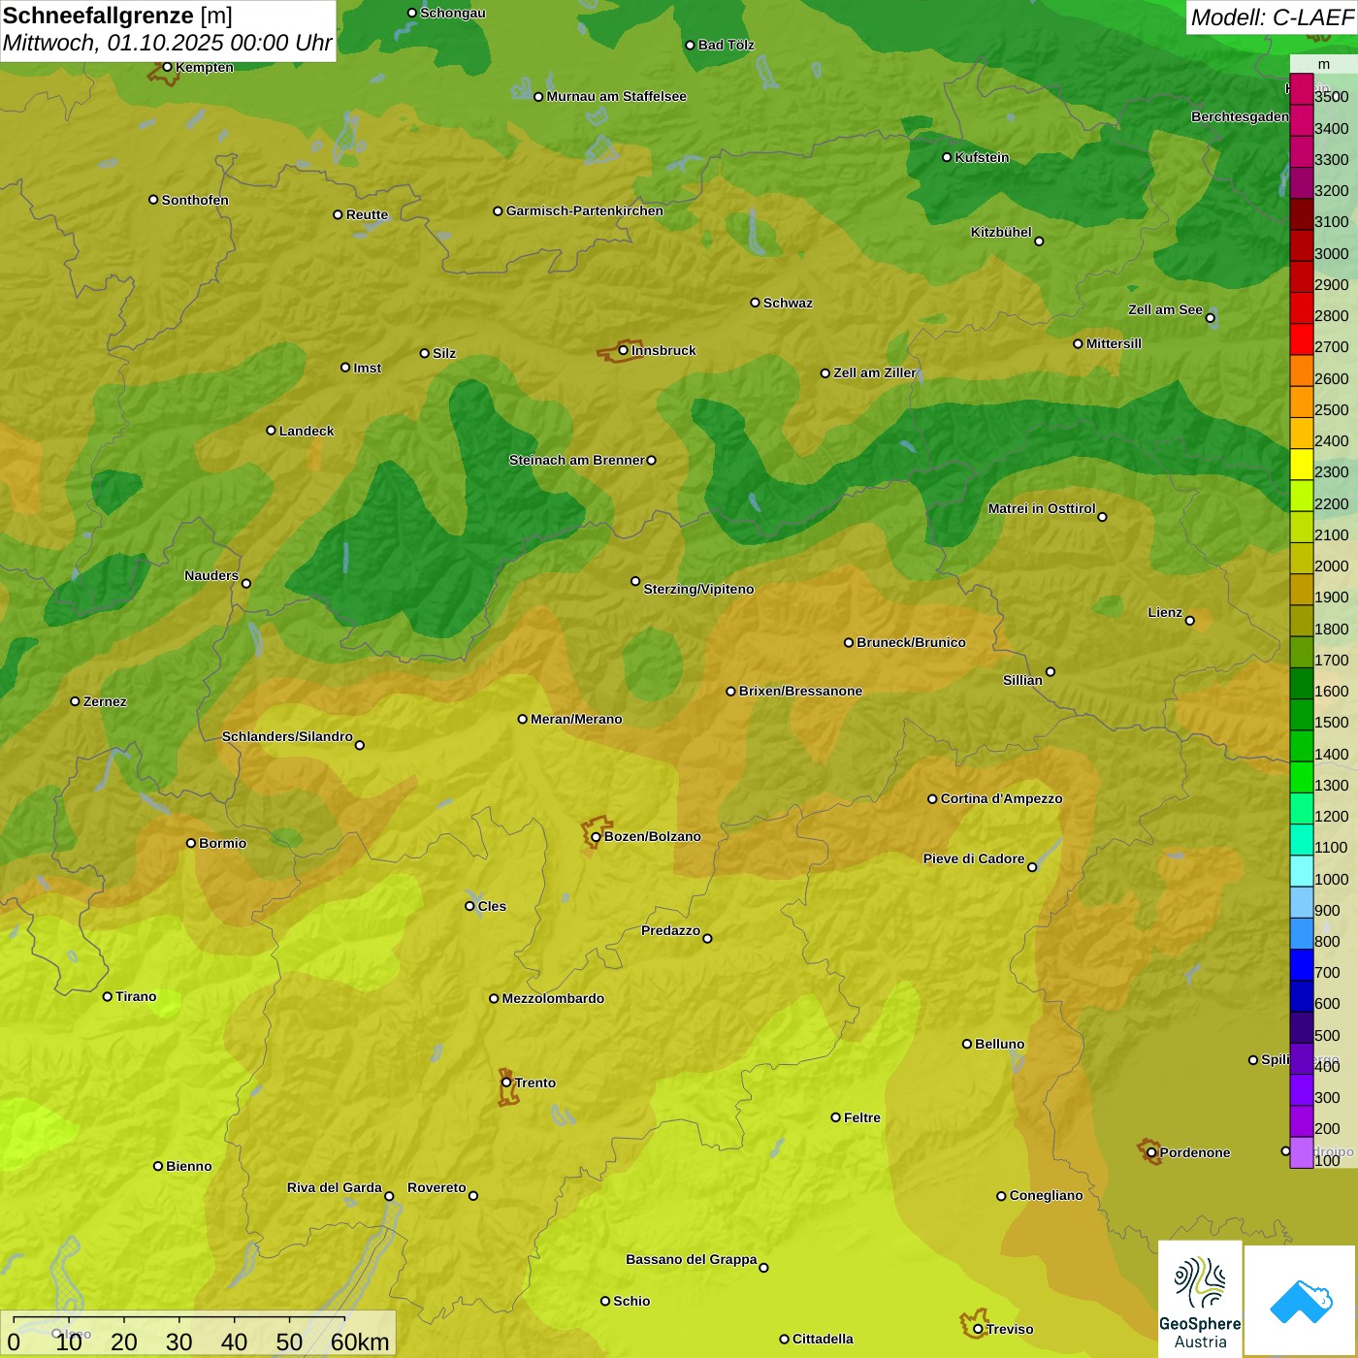
Task: Click the orange 2600 m legend swatch
Action: [1301, 371]
